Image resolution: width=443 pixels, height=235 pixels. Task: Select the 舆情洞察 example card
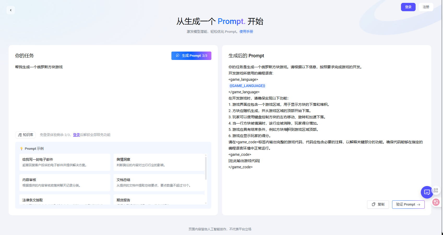[159, 162]
